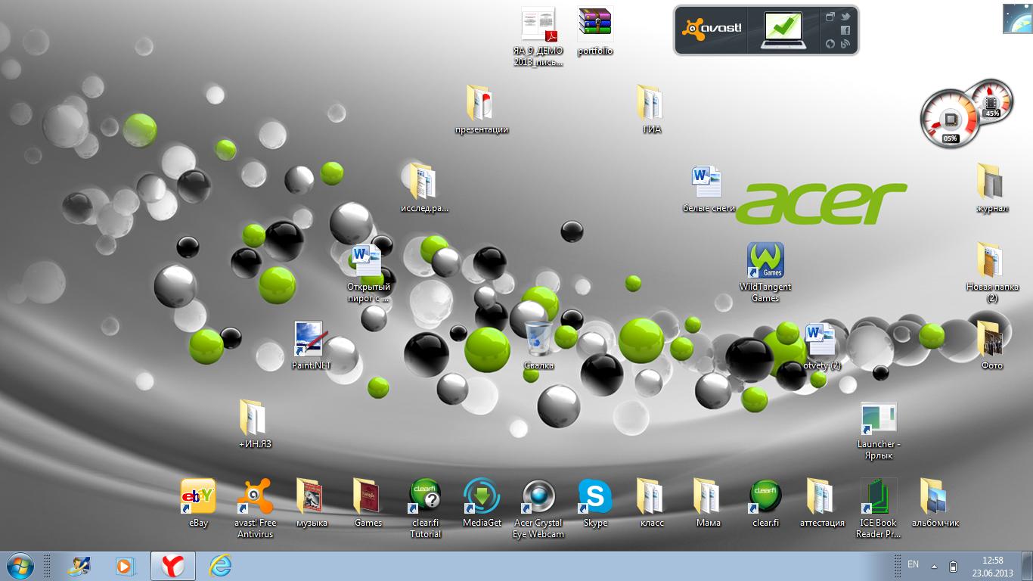Open the Windows Start menu
This screenshot has height=581, width=1033.
(x=19, y=566)
